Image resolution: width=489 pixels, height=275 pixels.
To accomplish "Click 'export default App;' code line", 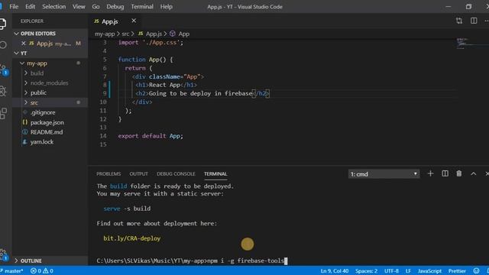I will 151,136.
